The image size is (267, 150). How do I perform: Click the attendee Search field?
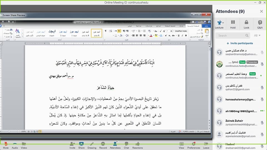pos(231,36)
